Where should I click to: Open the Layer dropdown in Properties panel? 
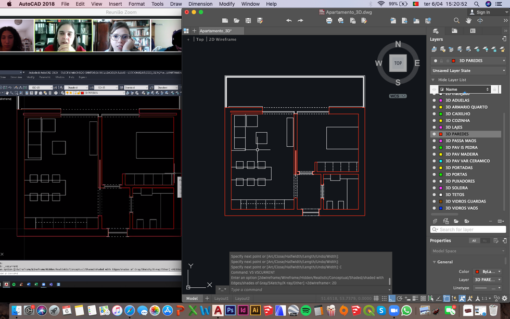(488, 279)
